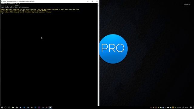The width and height of the screenshot is (194, 109).
Task: Minimize the TShock console window
Action: pyautogui.click(x=88, y=1)
